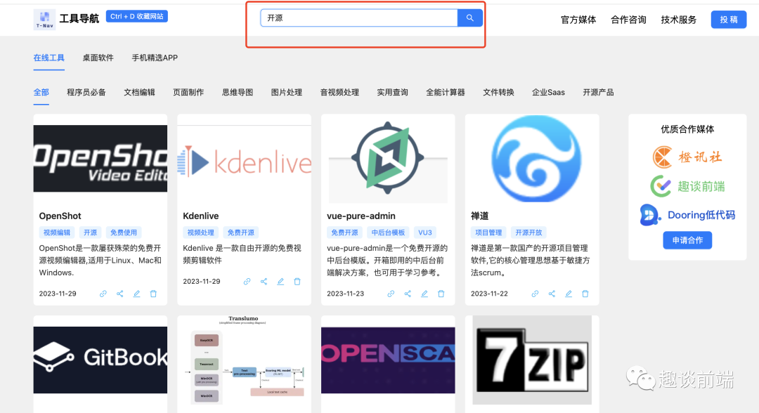Select the 音视频处理 category

point(339,92)
